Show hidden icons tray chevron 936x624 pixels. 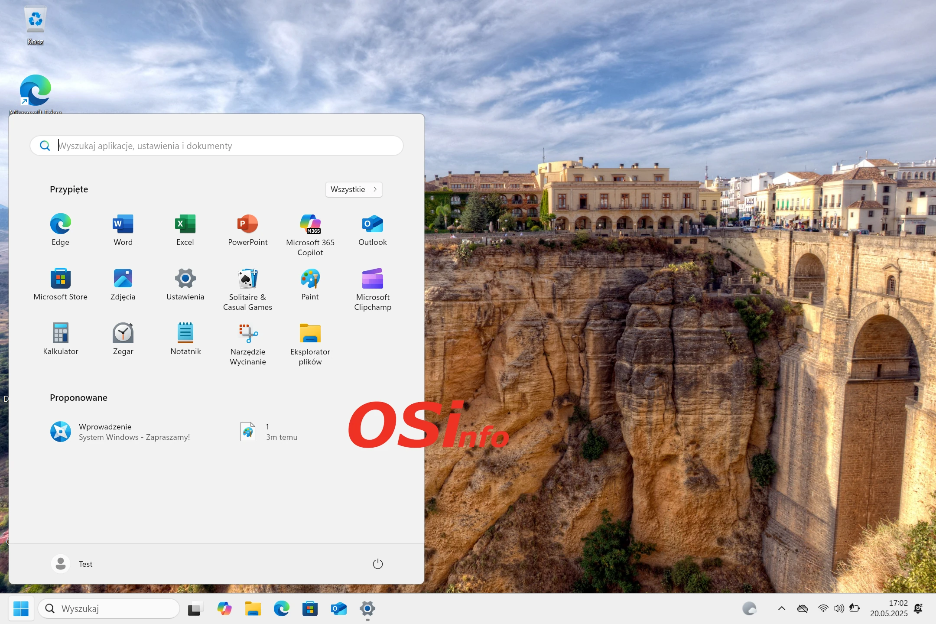click(781, 608)
